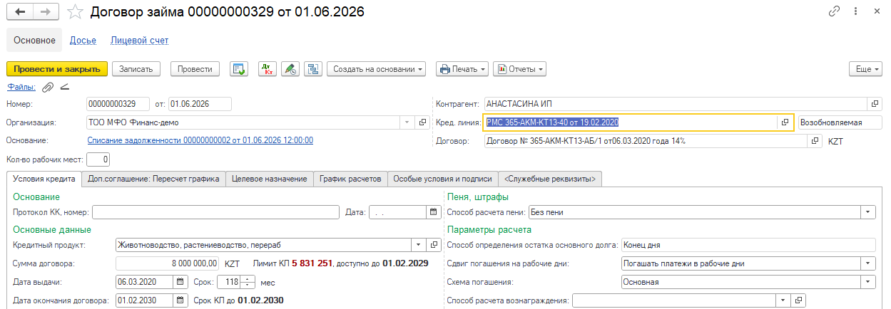Open the Досье section

pyautogui.click(x=83, y=41)
